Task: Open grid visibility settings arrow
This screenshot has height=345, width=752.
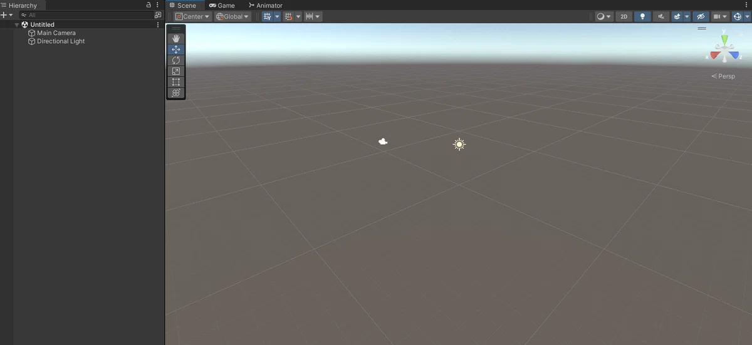Action: pyautogui.click(x=277, y=16)
